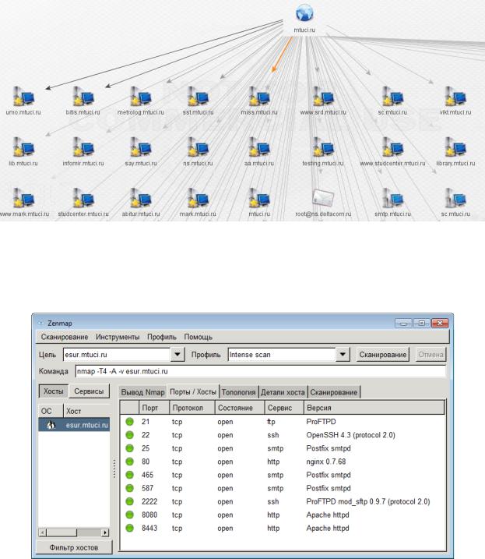The width and height of the screenshot is (485, 559).
Task: Open the Профиль dropdown arrow
Action: click(x=343, y=355)
